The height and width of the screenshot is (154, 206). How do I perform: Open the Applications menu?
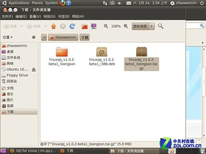coord(19,3)
